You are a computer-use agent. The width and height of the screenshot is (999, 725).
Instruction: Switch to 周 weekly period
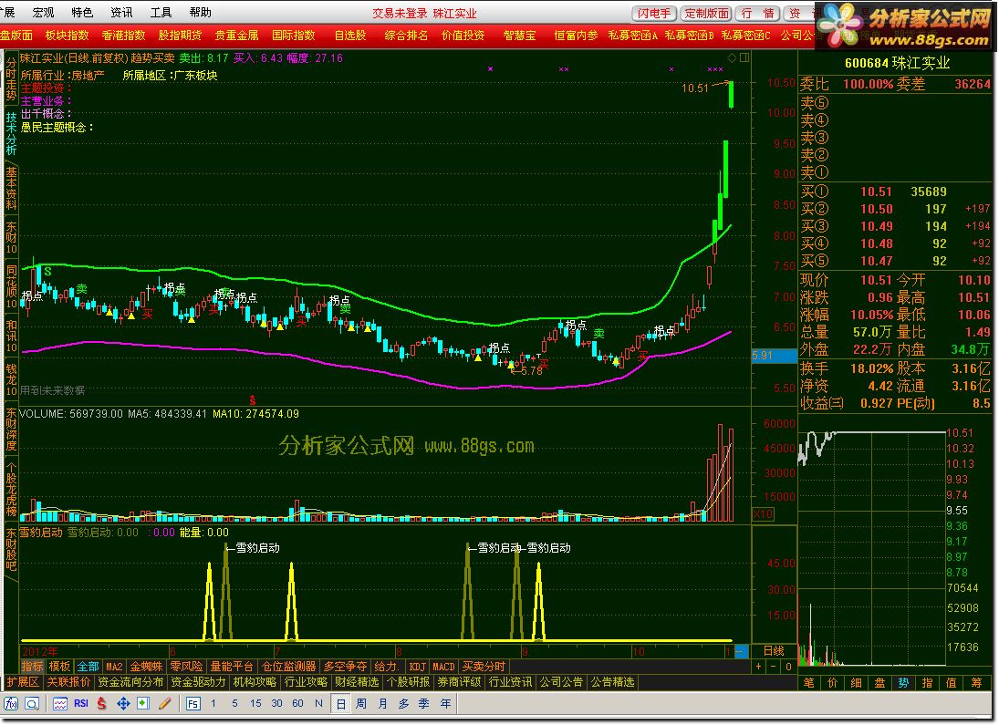coord(361,703)
